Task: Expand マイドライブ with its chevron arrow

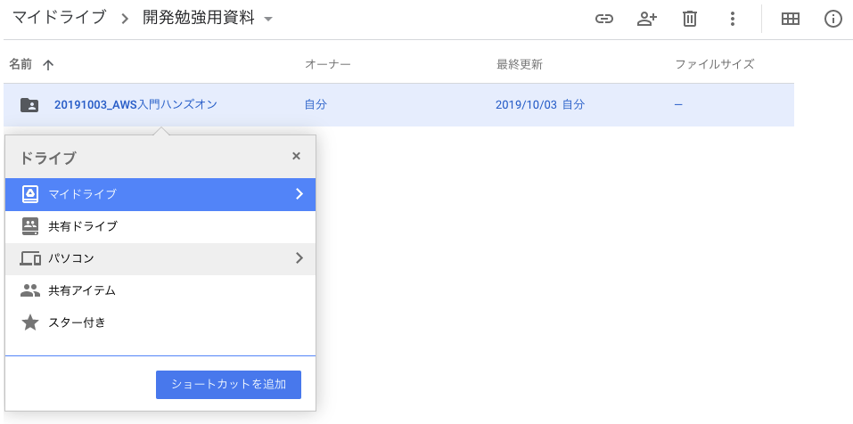Action: point(299,194)
